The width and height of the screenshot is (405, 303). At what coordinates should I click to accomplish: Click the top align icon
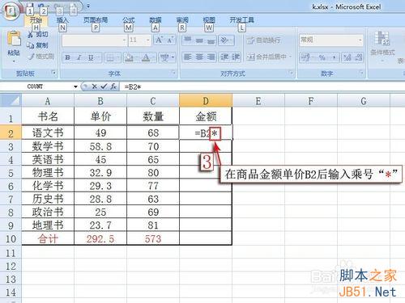pos(188,40)
